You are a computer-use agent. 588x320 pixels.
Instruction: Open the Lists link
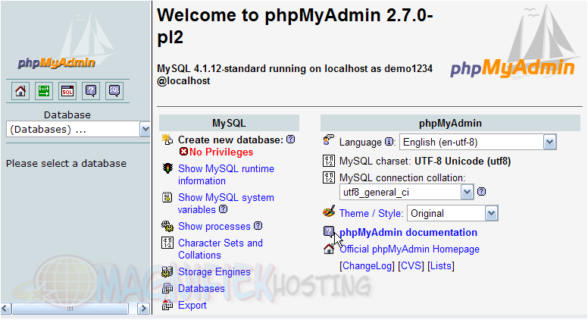pos(441,266)
